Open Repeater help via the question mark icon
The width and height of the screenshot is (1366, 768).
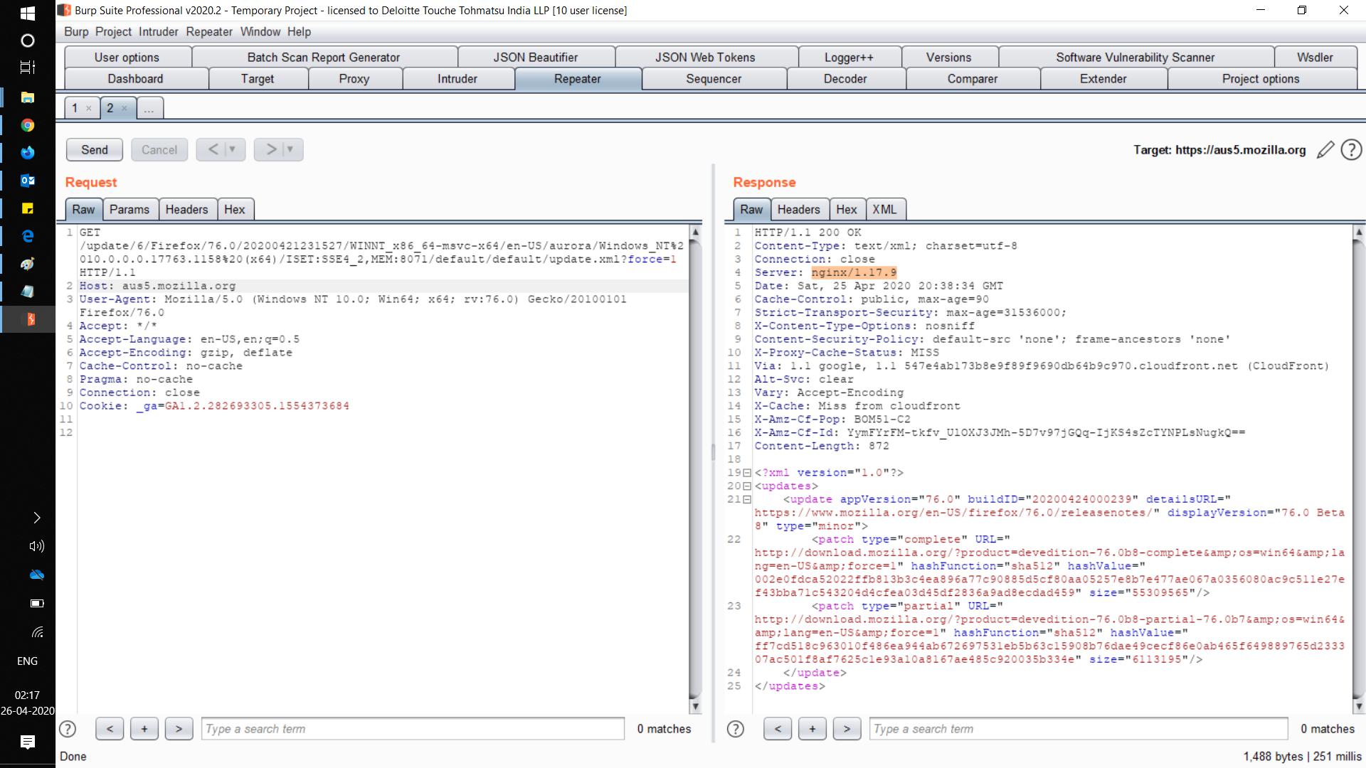coord(1351,150)
